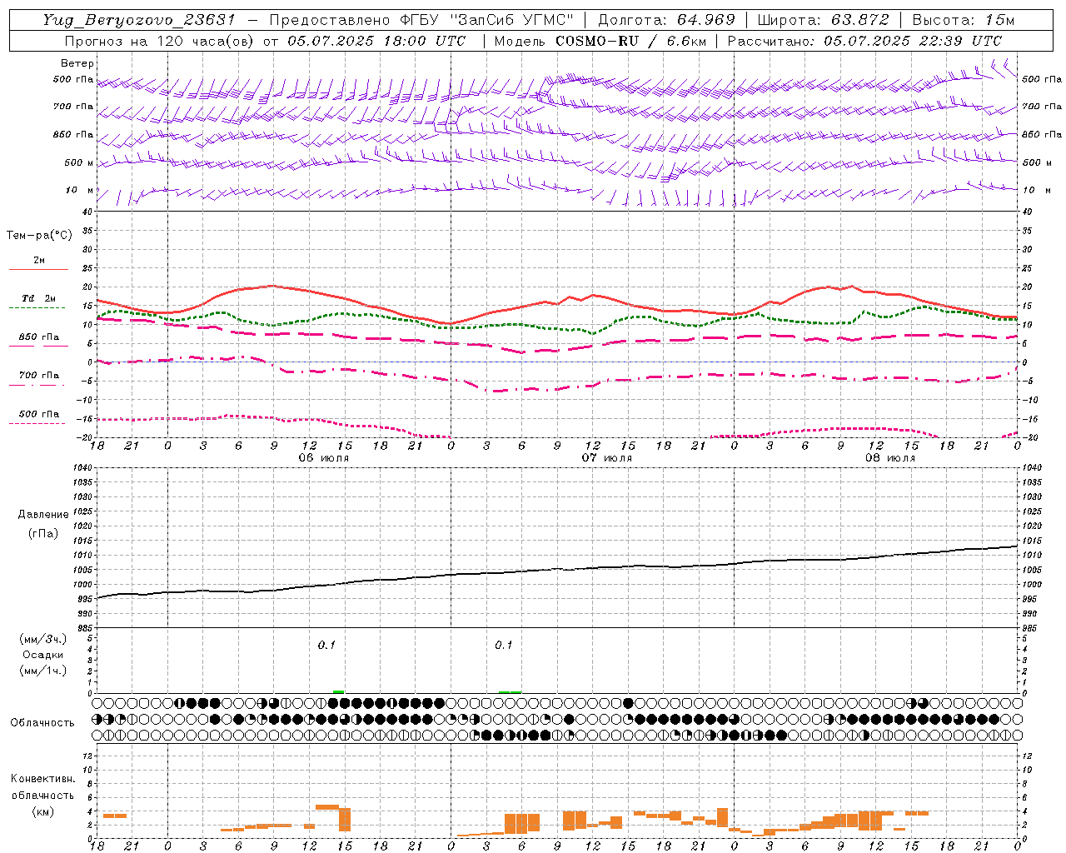Screen dimensions: 1066x853
Task: Click the 08 июля date label
Action: [890, 458]
